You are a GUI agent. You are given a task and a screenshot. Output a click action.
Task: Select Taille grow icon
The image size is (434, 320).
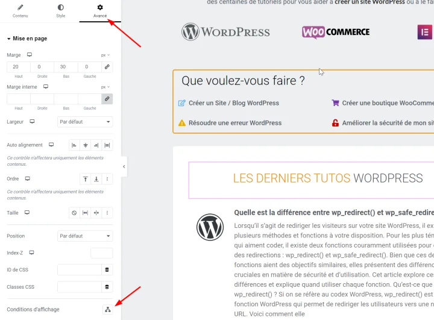85,213
